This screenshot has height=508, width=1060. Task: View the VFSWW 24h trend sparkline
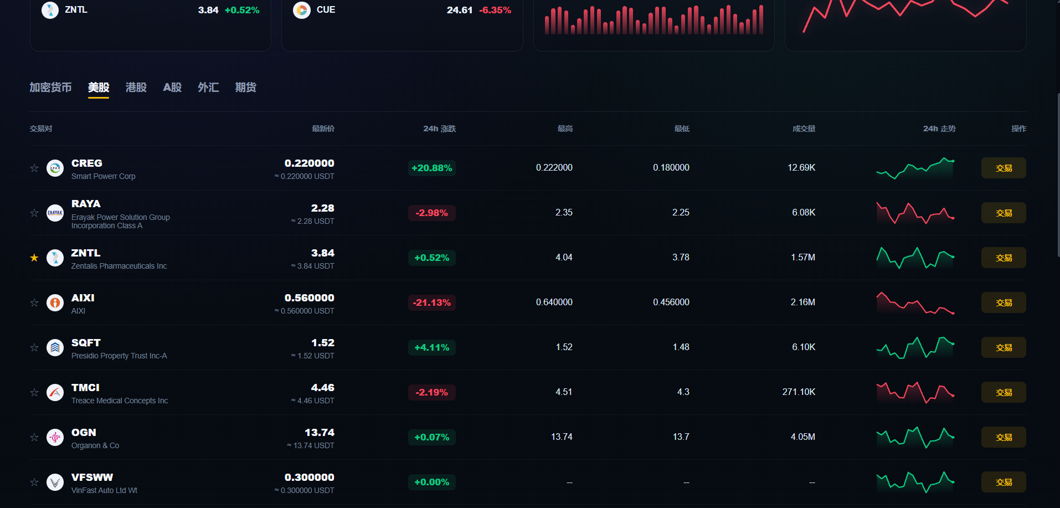[x=915, y=482]
